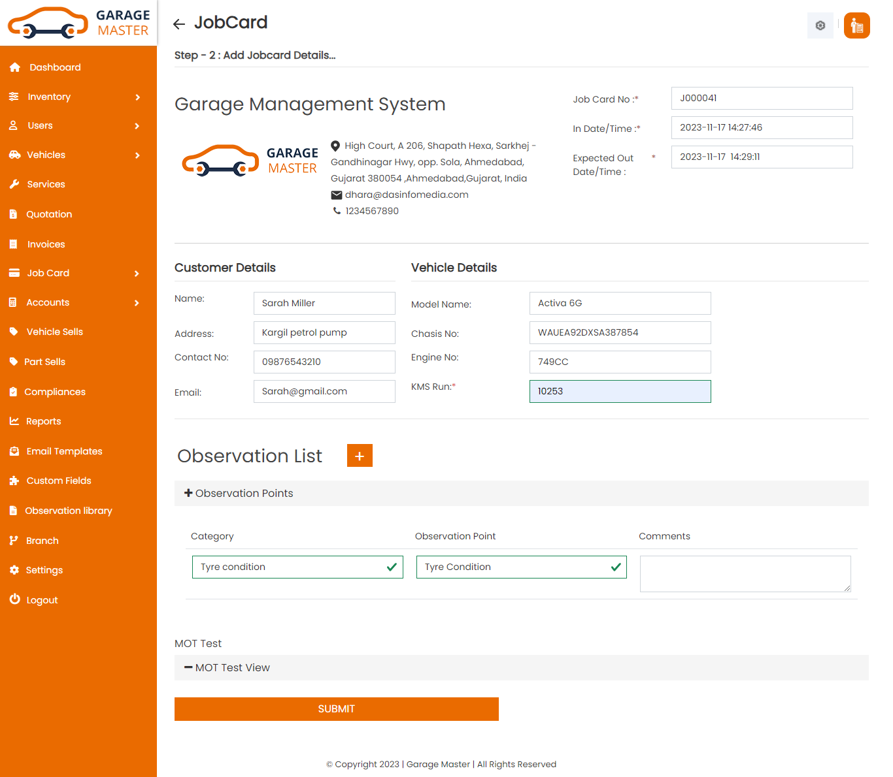Image resolution: width=893 pixels, height=777 pixels.
Task: Click the In Date/Time field
Action: click(762, 127)
